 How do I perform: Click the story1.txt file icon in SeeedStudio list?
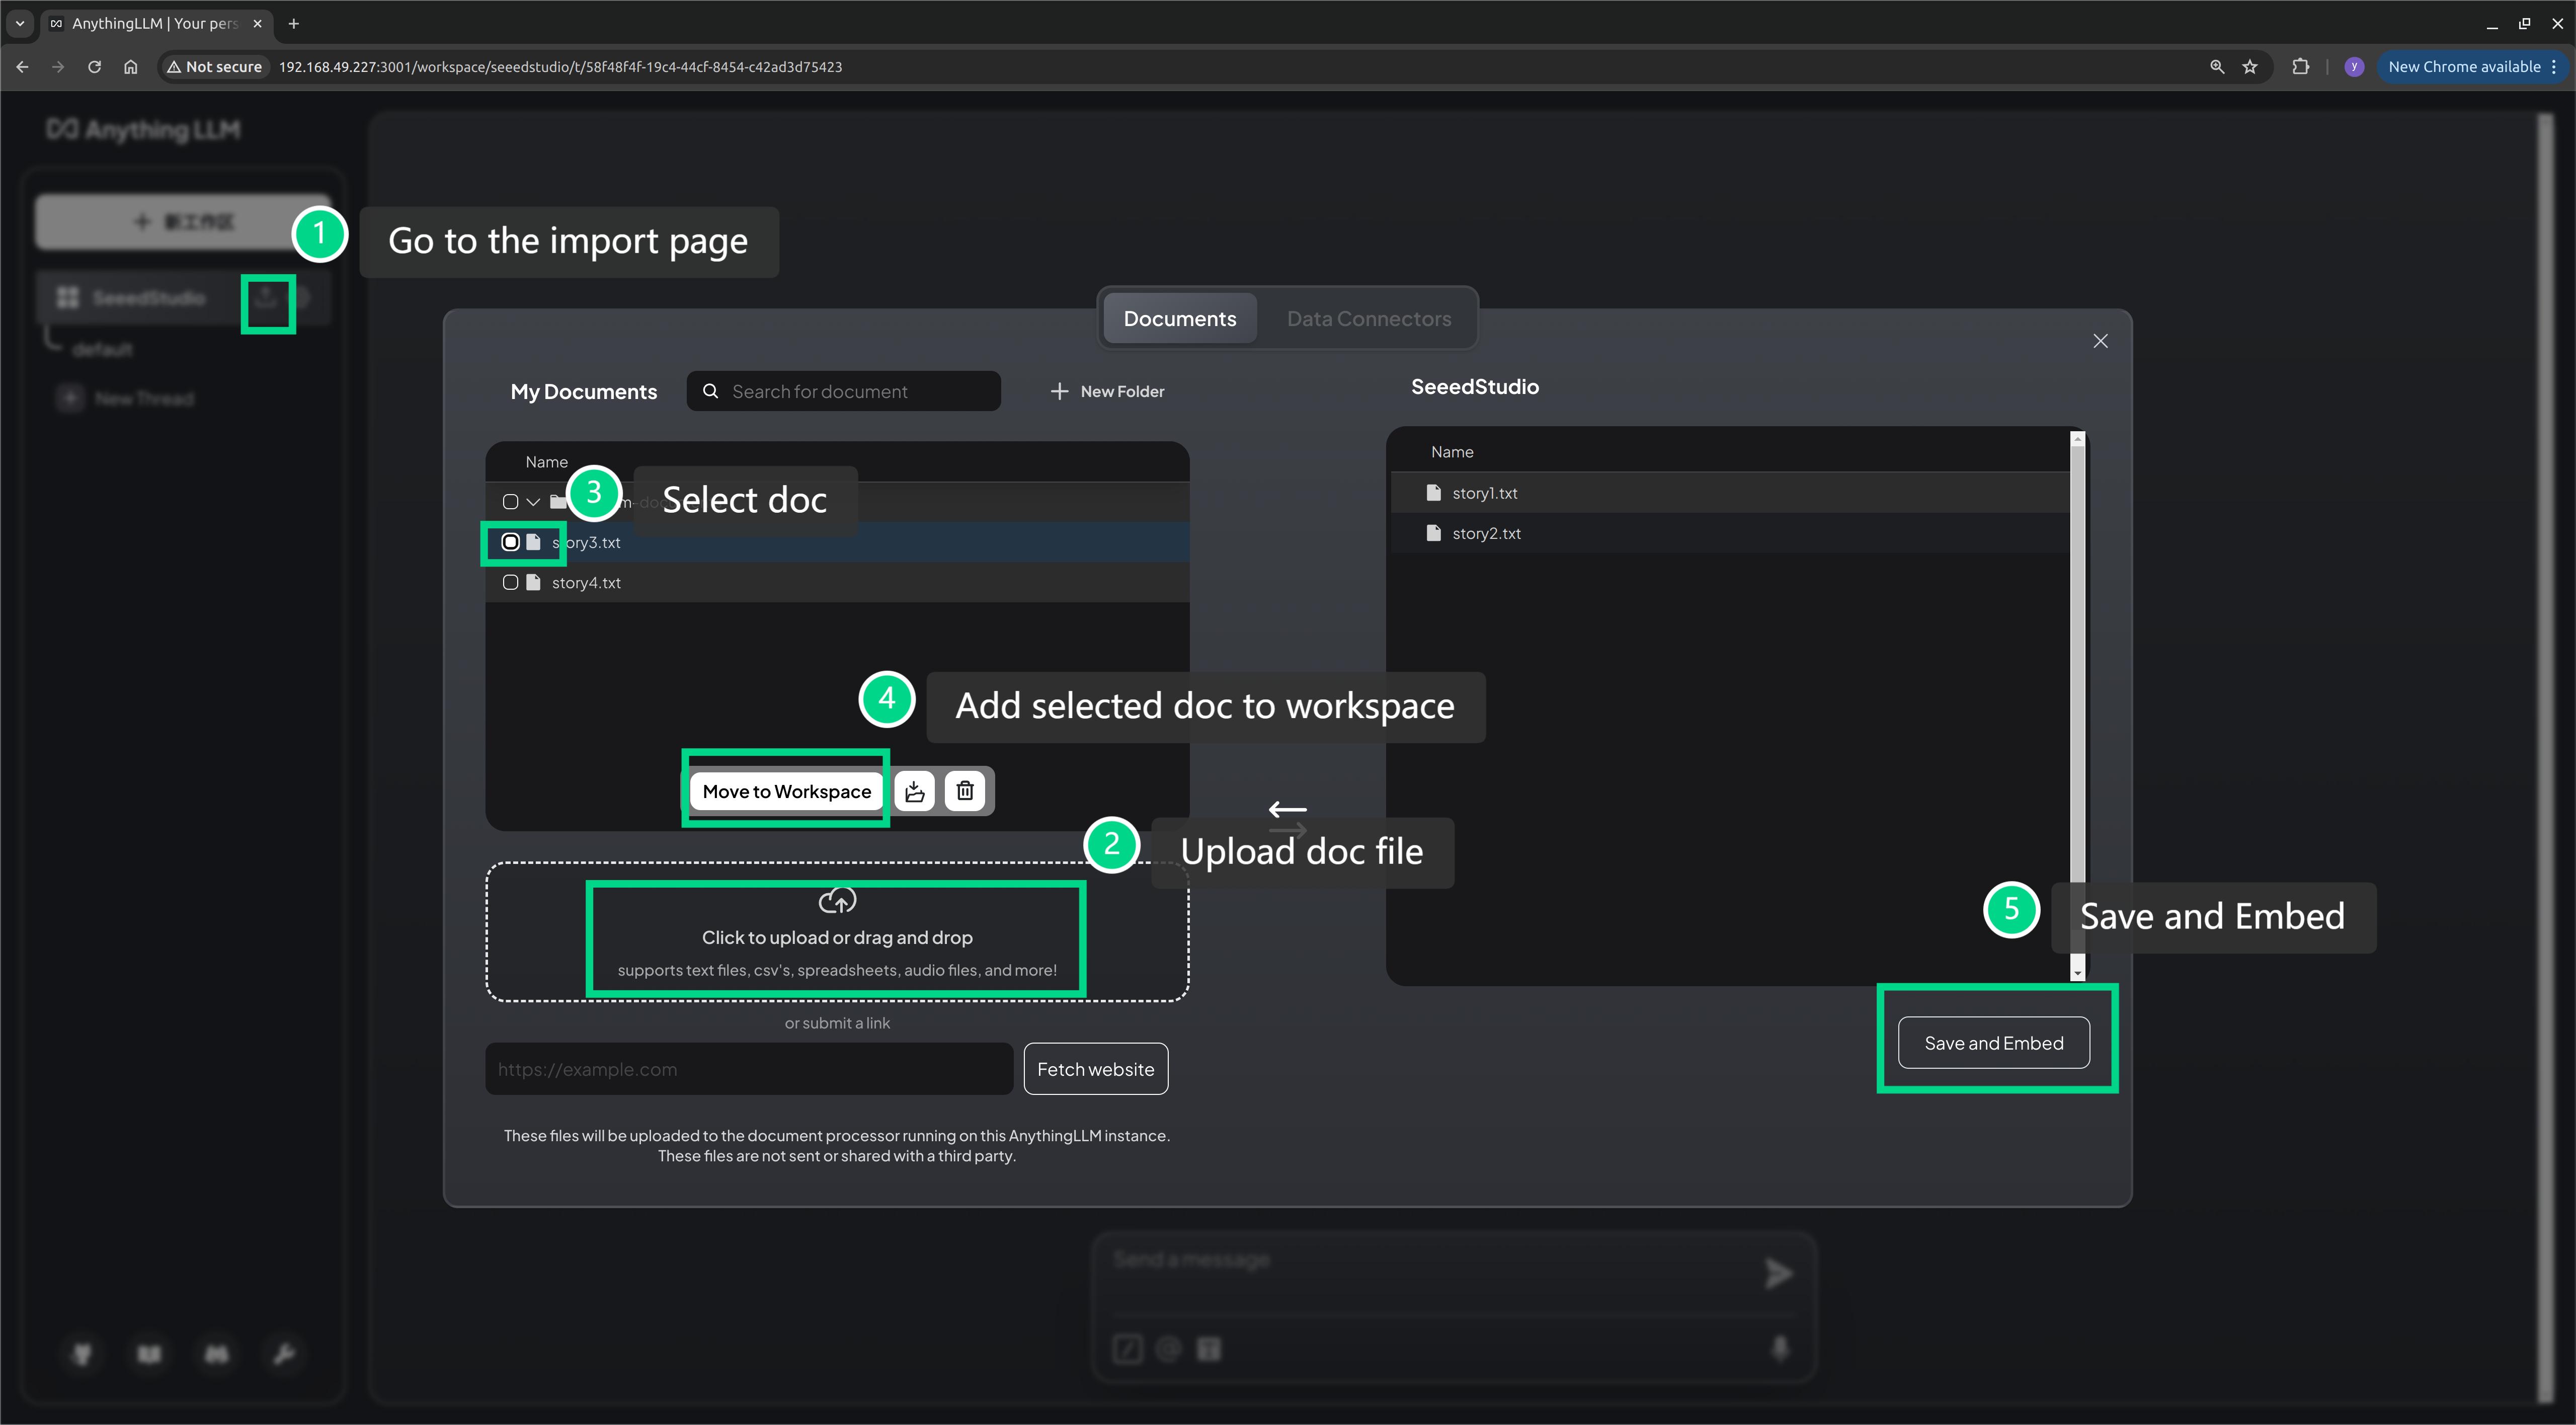pyautogui.click(x=1433, y=493)
